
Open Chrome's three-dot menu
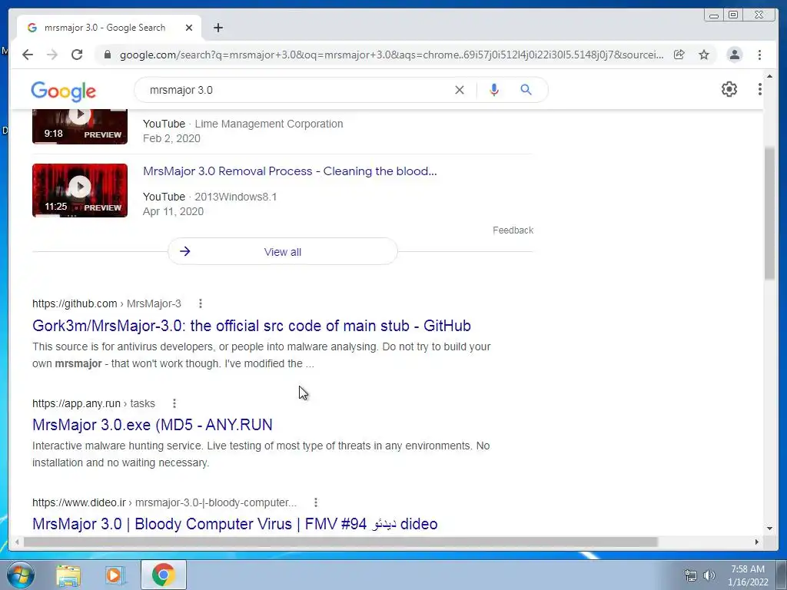point(759,55)
